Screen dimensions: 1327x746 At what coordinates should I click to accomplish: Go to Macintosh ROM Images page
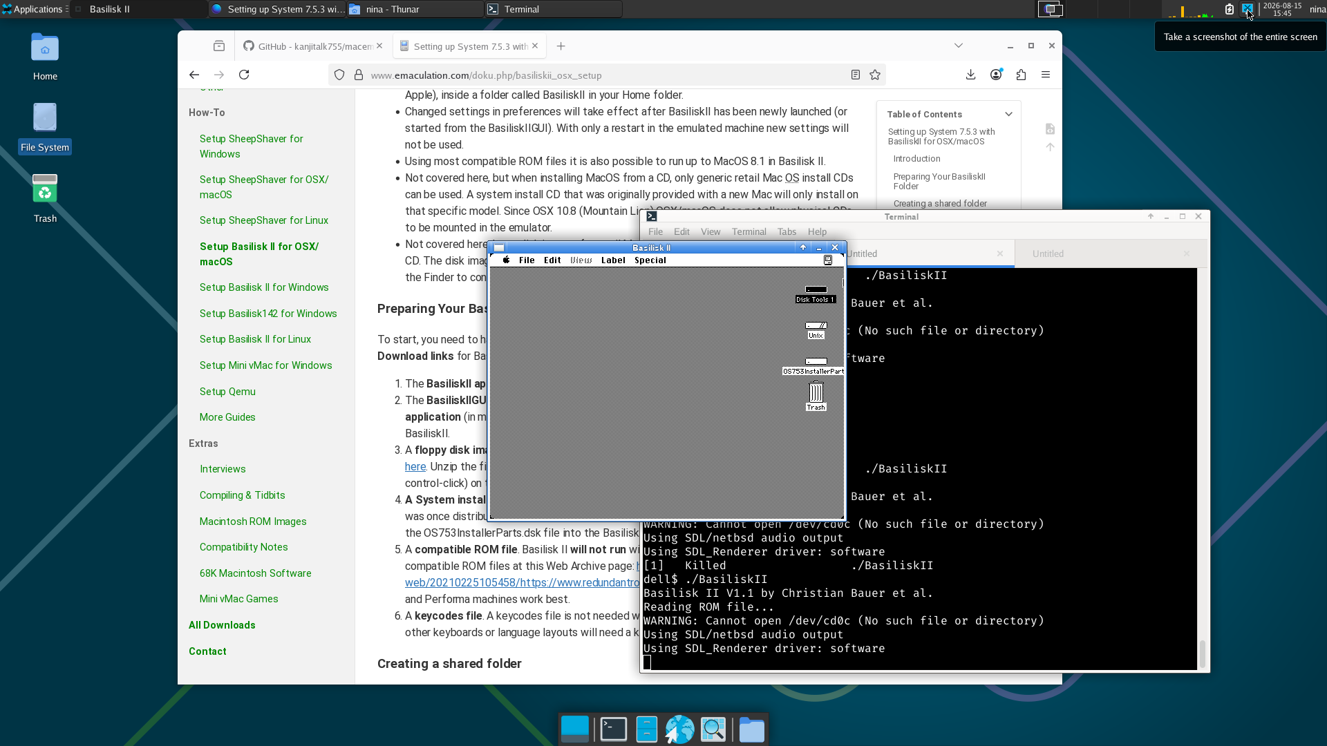point(253,522)
